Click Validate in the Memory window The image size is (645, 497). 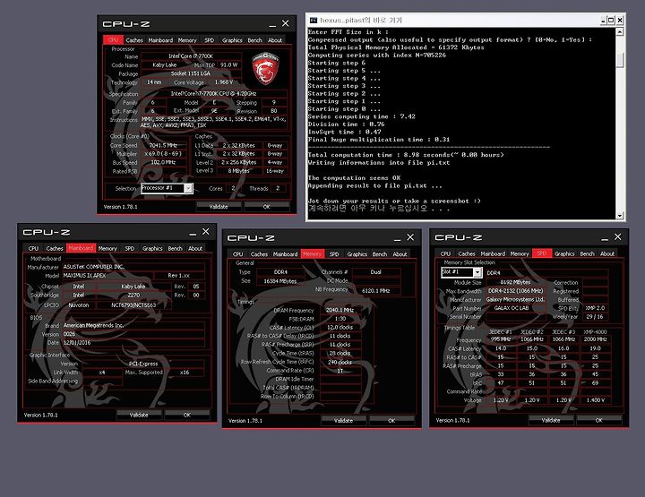click(343, 421)
